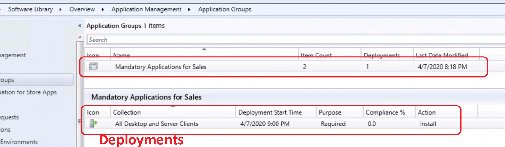Click the navigation pane scrollbar up arrow
The width and height of the screenshot is (505, 147).
(79, 37)
